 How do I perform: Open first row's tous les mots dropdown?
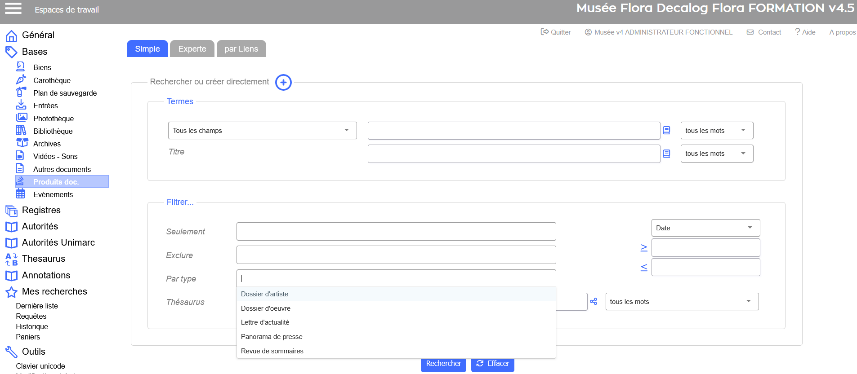tap(717, 131)
